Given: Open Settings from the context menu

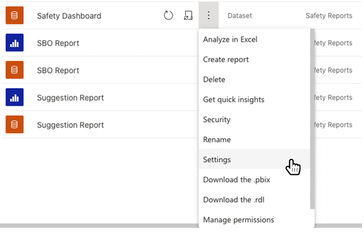Looking at the screenshot, I should (x=254, y=159).
